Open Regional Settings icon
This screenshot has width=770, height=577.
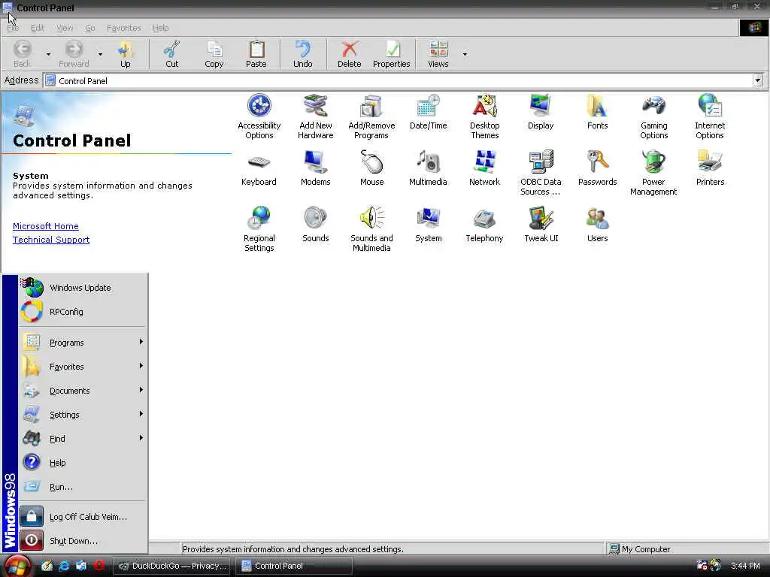click(259, 229)
